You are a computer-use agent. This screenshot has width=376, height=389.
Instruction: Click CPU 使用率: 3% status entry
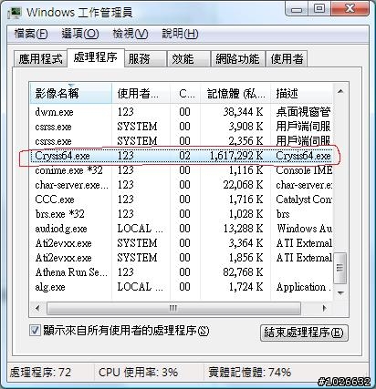(x=139, y=373)
